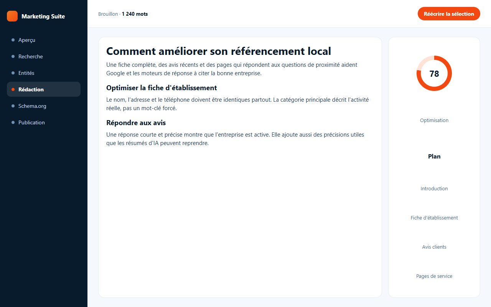491x307 pixels.
Task: Click the title Comment améliorer son référencement local
Action: [x=219, y=51]
